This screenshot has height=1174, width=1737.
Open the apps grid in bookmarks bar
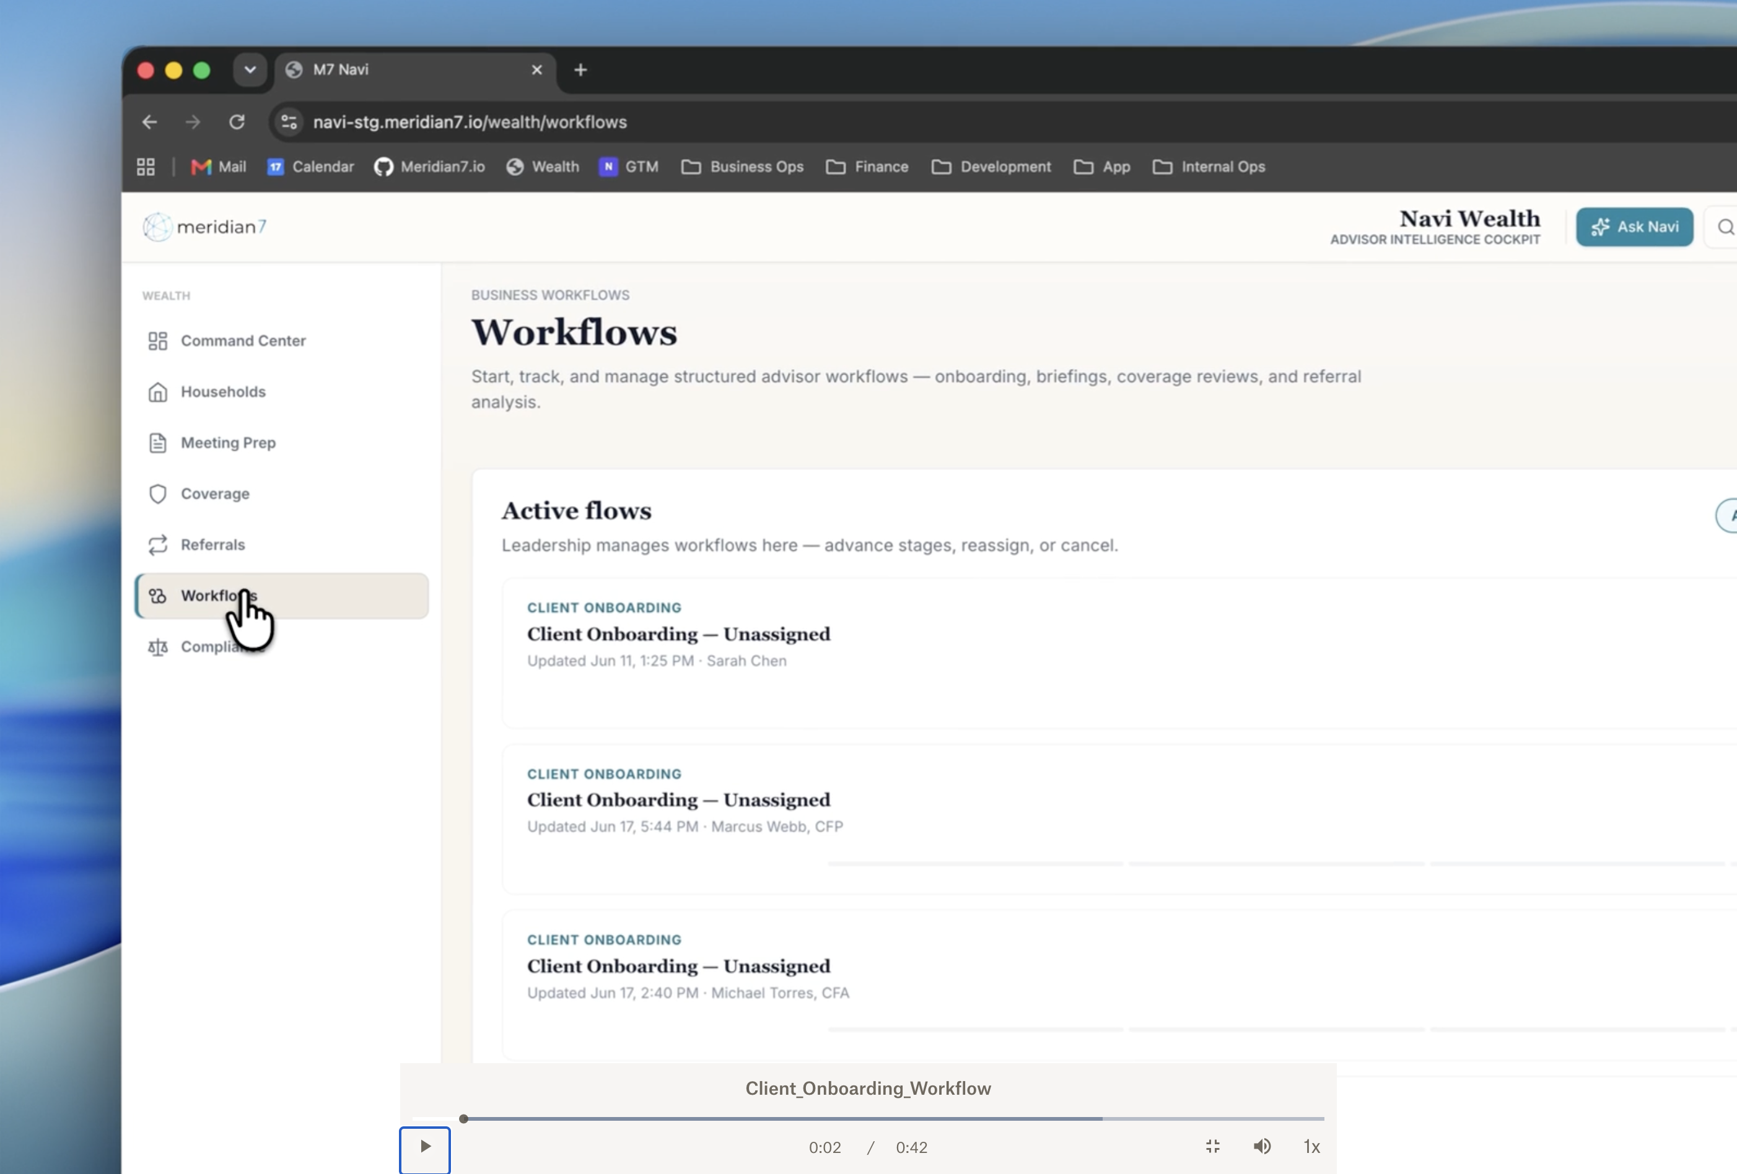click(146, 167)
